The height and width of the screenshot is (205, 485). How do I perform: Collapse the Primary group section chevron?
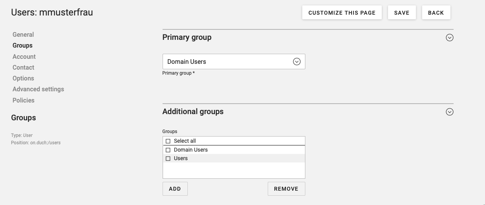click(x=449, y=38)
